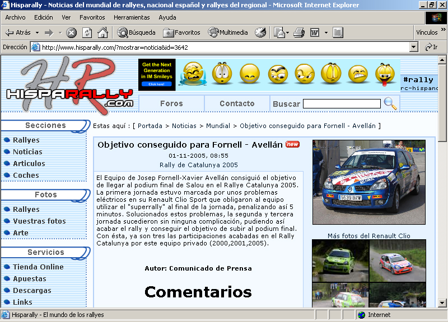Click the Mail envelope icon
Image resolution: width=448 pixels, height=322 pixels.
(279, 32)
